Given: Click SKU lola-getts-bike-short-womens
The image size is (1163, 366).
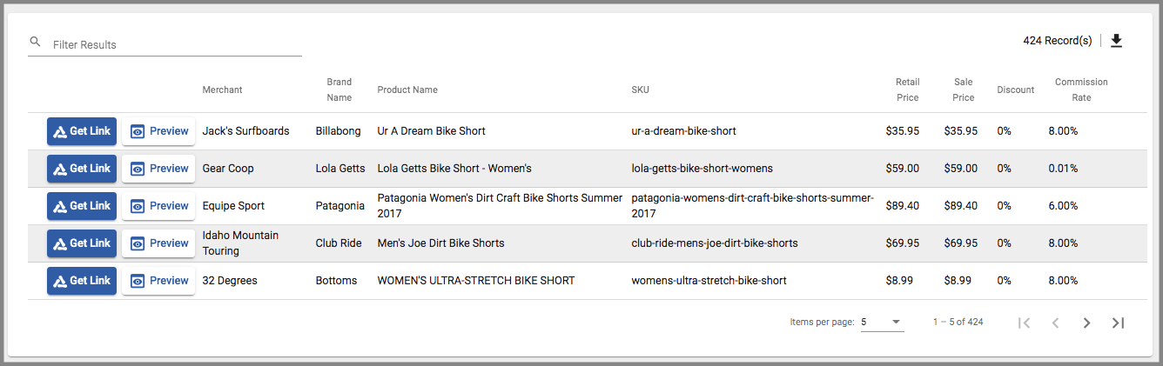Looking at the screenshot, I should click(x=702, y=169).
